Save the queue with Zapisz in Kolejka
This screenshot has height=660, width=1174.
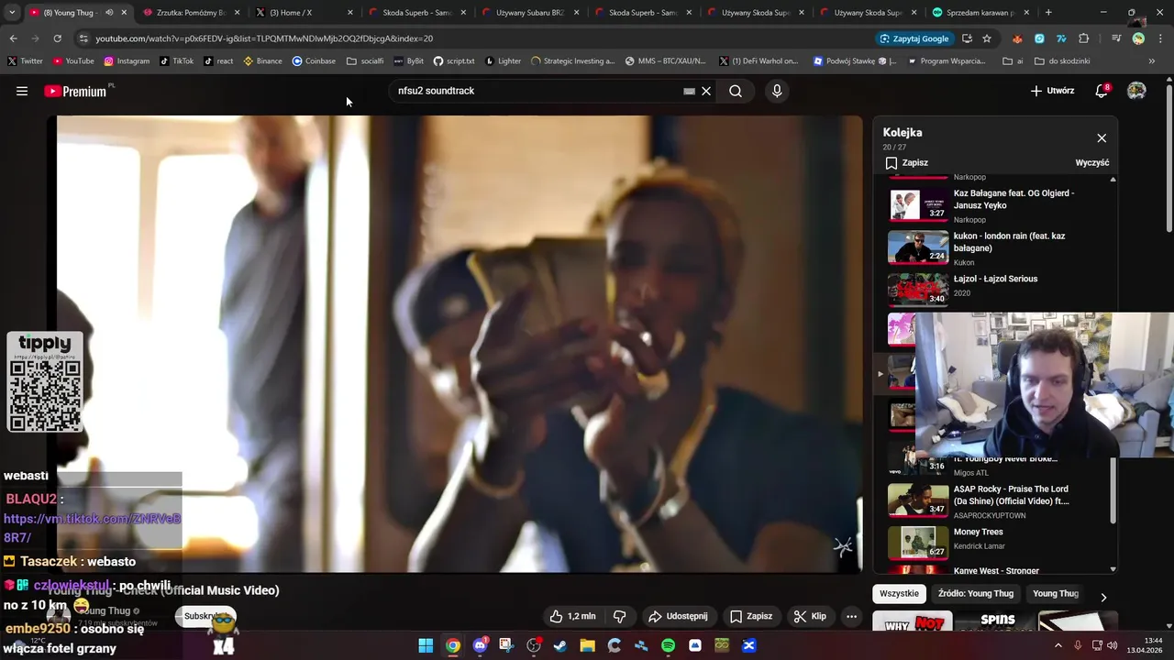[907, 162]
